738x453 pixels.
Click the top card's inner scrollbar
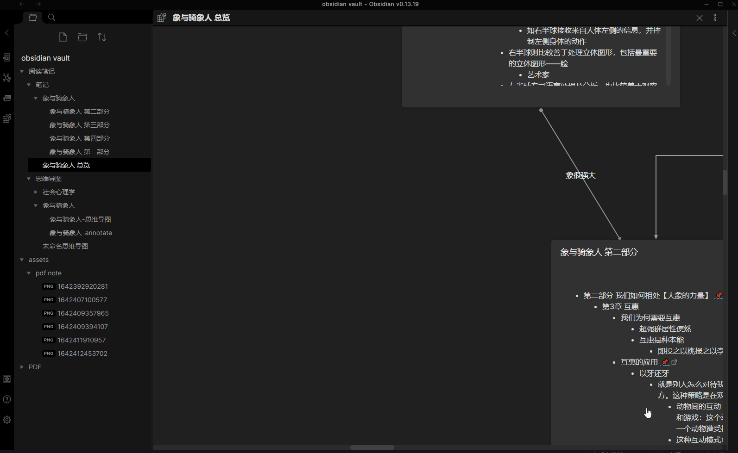(669, 56)
